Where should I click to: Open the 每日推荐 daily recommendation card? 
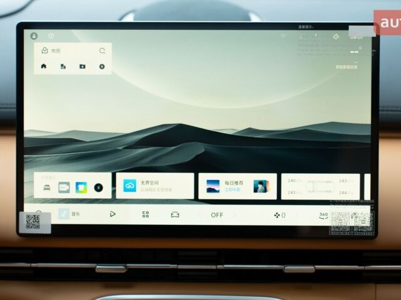(x=237, y=186)
